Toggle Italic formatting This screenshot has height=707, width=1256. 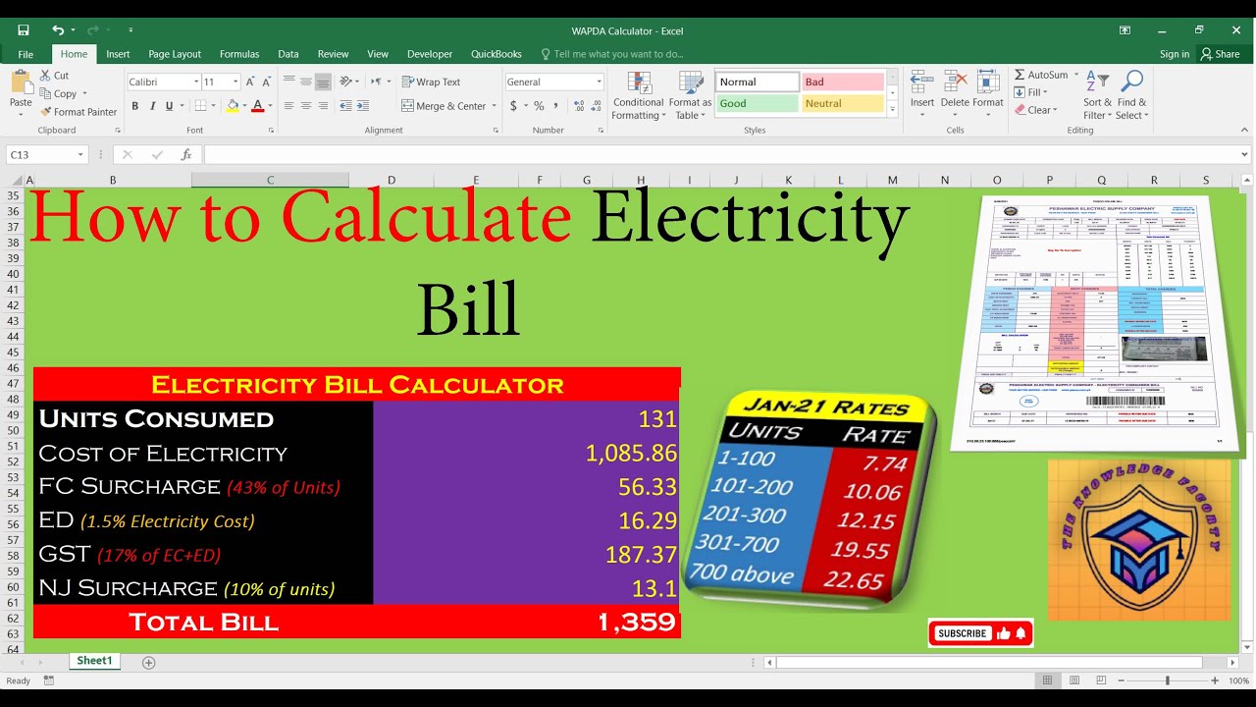[152, 106]
